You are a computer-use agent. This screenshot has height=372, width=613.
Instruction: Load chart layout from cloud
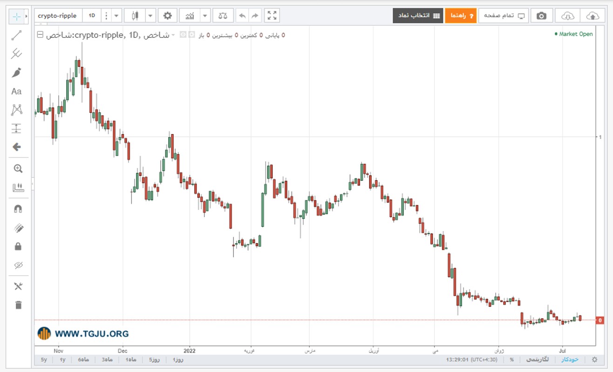[568, 16]
